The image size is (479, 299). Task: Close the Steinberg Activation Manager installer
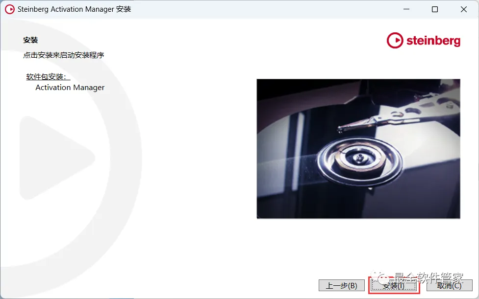pyautogui.click(x=463, y=9)
